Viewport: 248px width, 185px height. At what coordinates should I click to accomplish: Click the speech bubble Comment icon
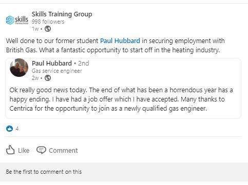(41, 150)
